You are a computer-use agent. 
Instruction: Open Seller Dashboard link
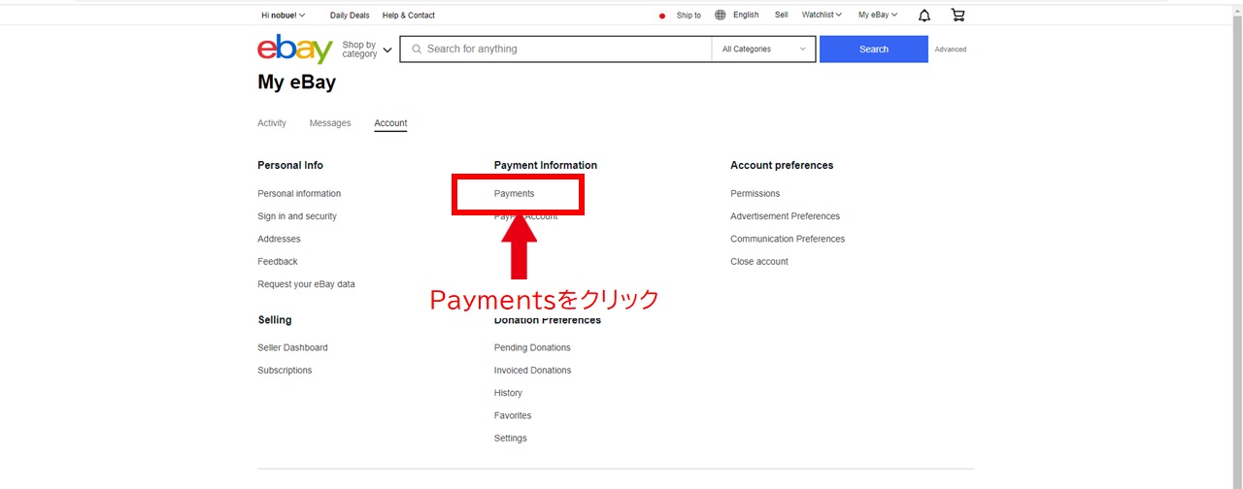[292, 347]
